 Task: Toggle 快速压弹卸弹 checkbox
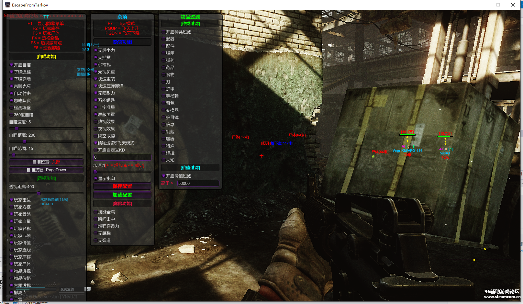point(96,86)
